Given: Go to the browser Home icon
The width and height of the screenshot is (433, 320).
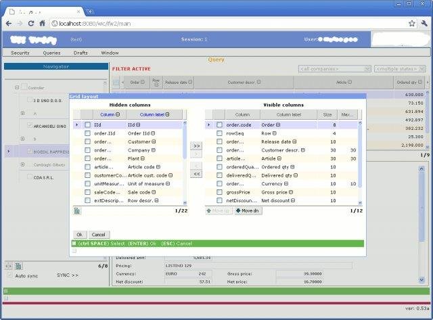Looking at the screenshot, I should coord(42,24).
